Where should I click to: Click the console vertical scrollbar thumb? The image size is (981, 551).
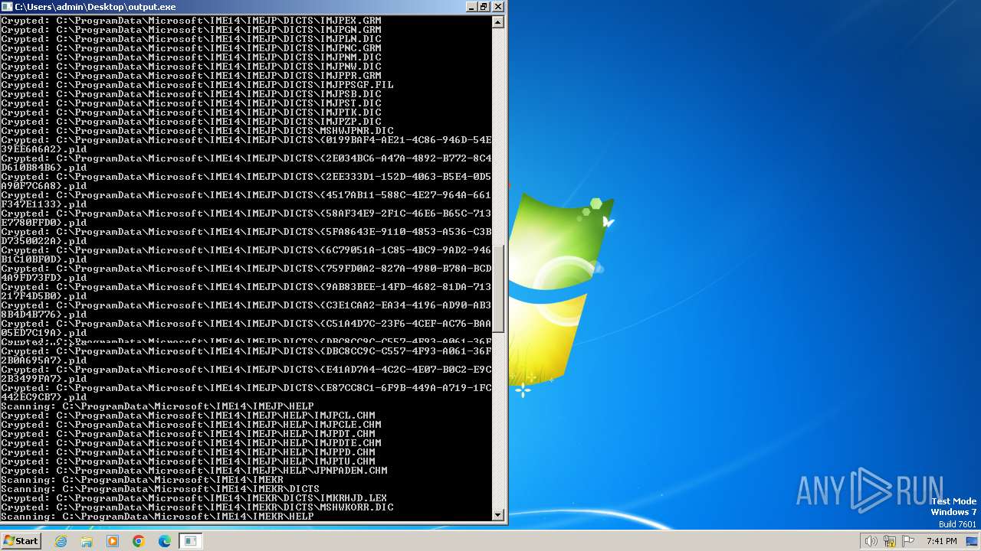498,289
